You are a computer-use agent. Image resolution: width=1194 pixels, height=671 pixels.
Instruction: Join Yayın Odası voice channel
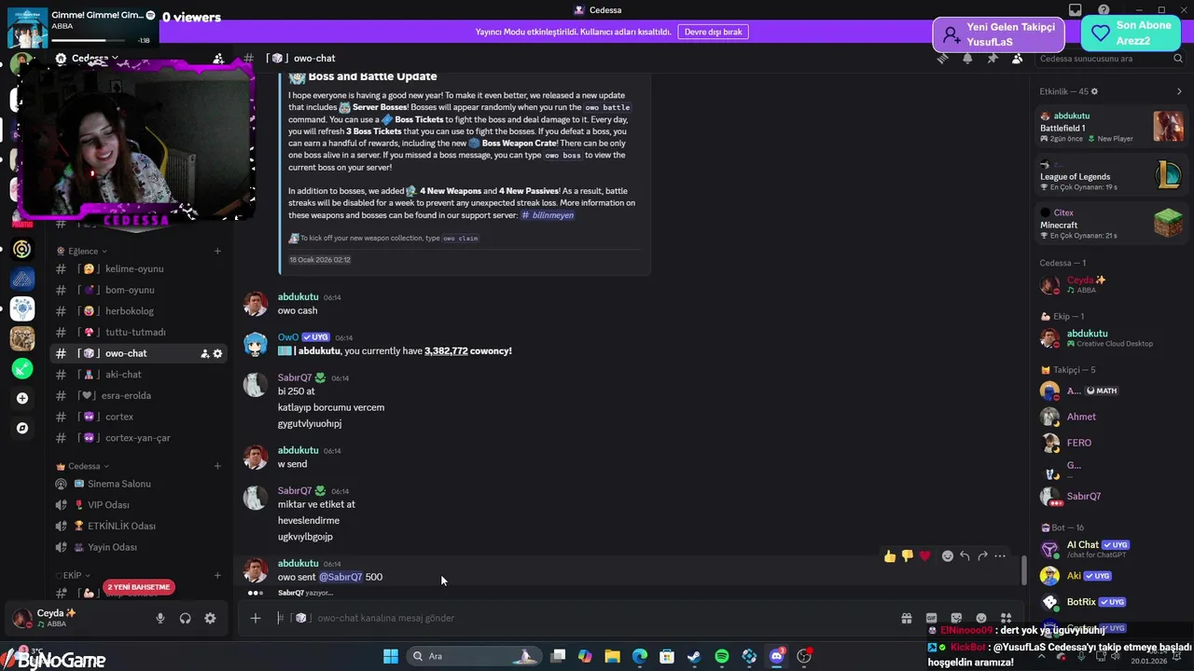(138, 547)
